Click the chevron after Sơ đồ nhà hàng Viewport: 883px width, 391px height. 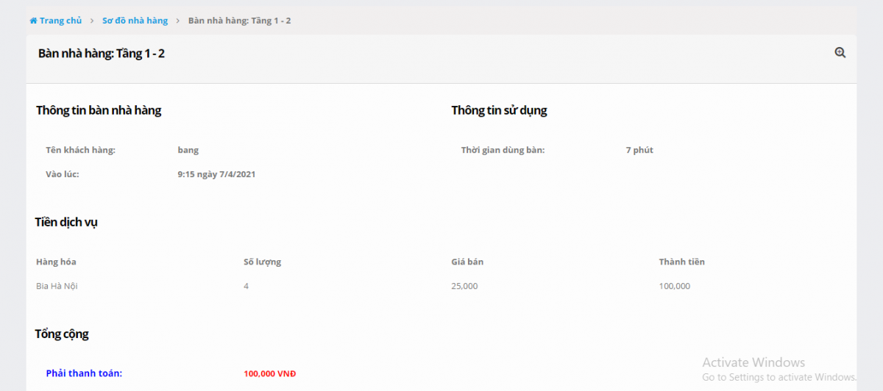point(178,21)
